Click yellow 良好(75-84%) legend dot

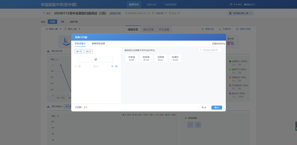[230, 70]
